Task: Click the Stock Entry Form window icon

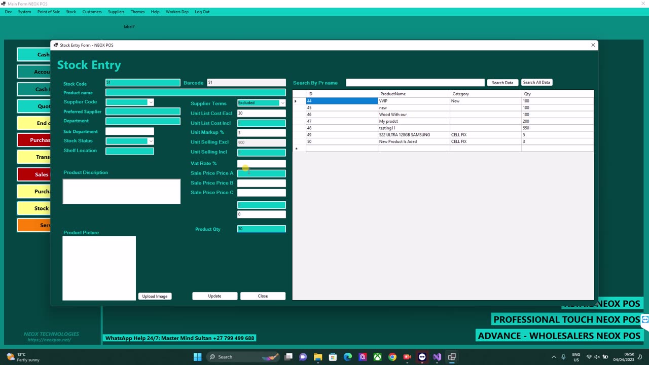Action: [56, 45]
